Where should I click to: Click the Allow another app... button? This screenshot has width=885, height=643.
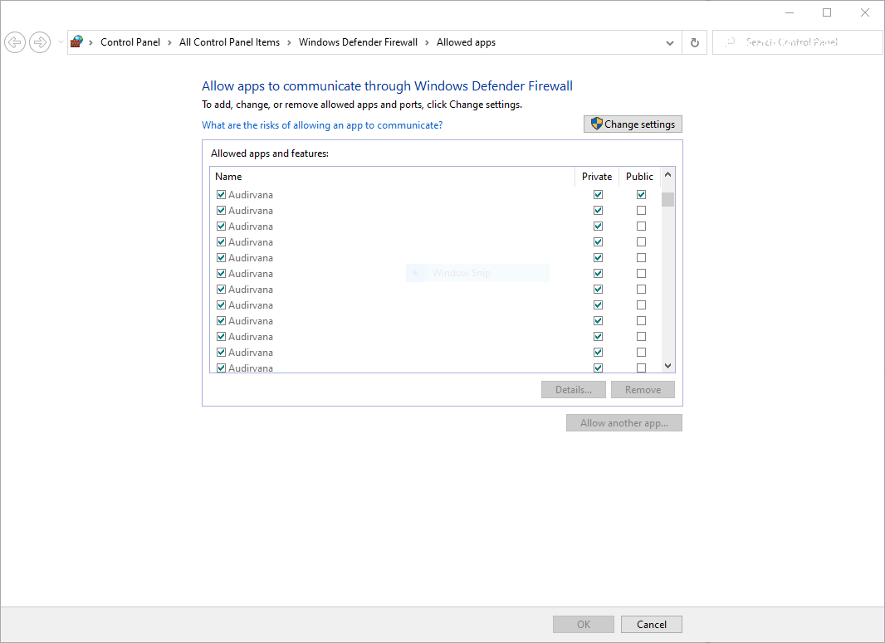624,423
